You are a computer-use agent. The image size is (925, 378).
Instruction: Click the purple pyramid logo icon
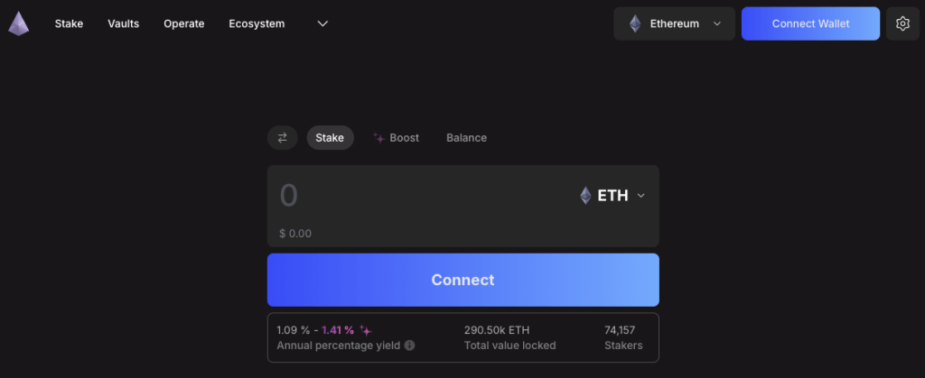(18, 23)
